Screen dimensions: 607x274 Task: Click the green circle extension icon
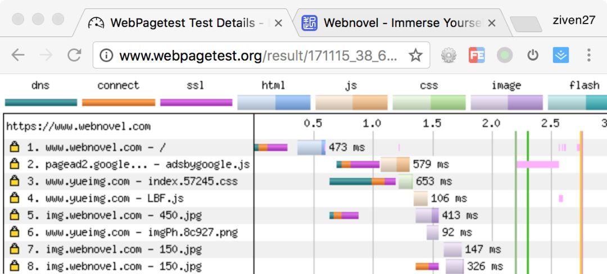pos(505,55)
